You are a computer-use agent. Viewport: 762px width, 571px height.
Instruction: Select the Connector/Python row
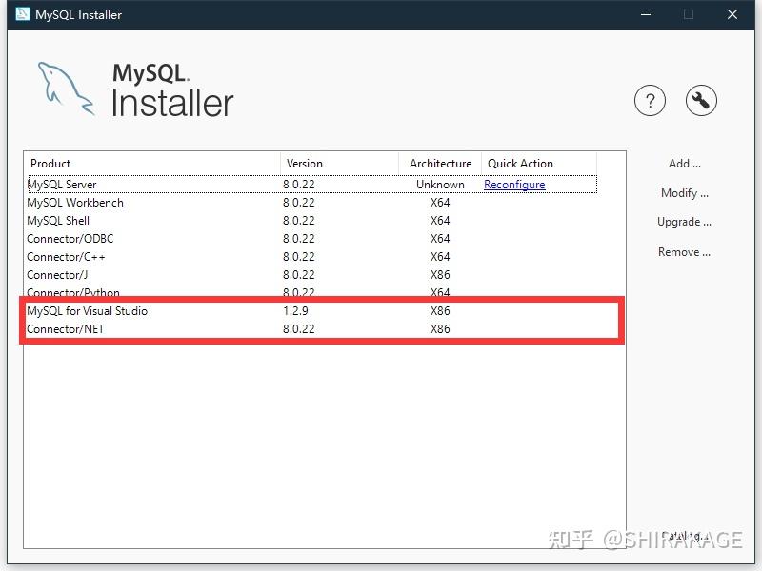click(143, 293)
